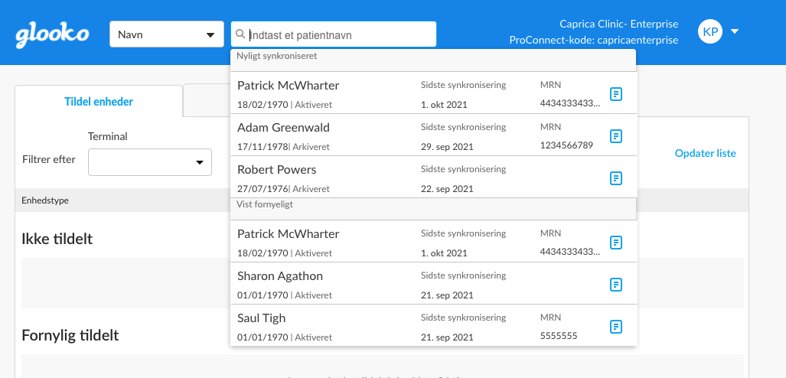Viewport: 786px width, 378px height.
Task: Click the magnifier search icon
Action: (x=240, y=34)
